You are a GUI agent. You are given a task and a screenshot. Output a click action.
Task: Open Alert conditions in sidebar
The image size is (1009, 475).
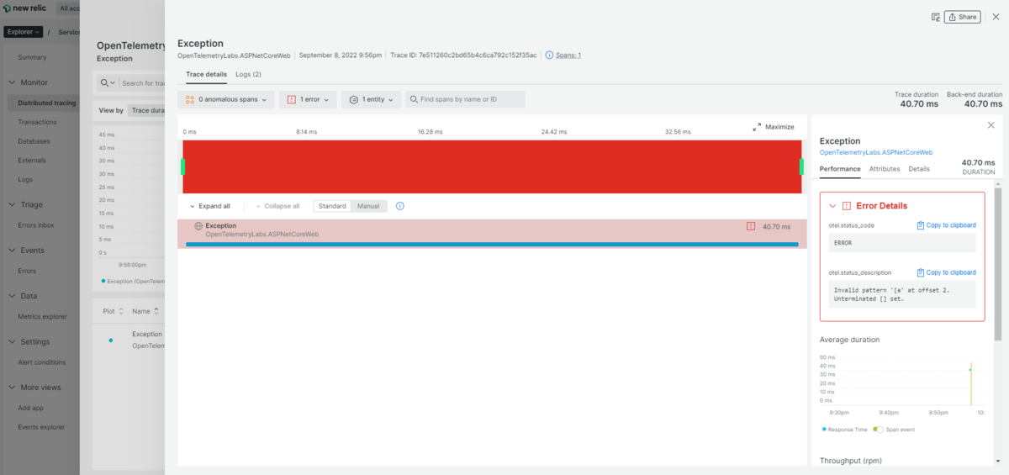42,362
